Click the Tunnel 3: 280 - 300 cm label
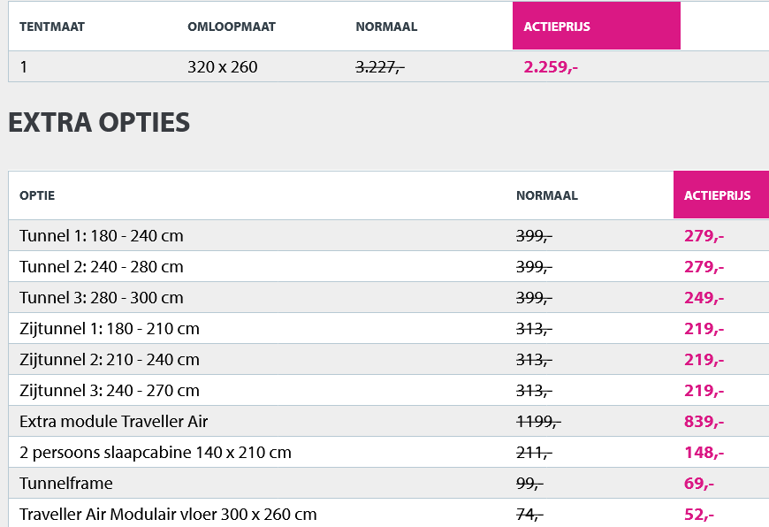The width and height of the screenshot is (769, 527). point(102,298)
